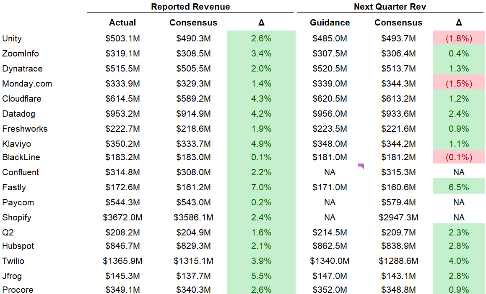Select the Freshworks row label
The height and width of the screenshot is (294, 486).
(x=25, y=129)
